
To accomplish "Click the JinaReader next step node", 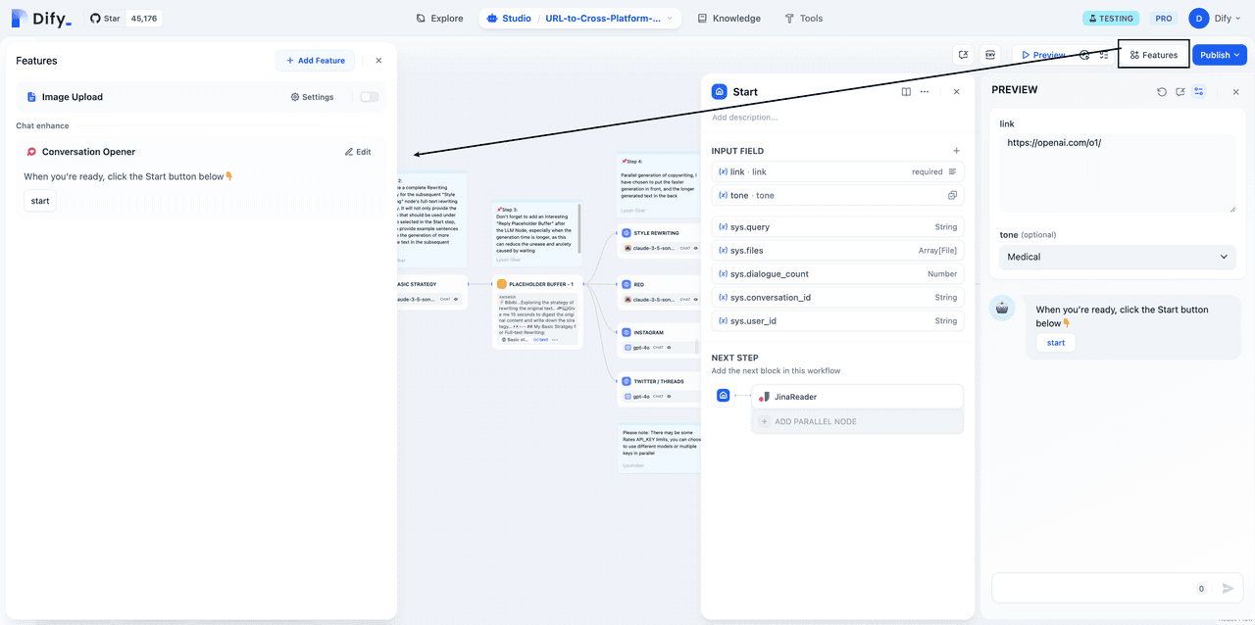I will (857, 397).
